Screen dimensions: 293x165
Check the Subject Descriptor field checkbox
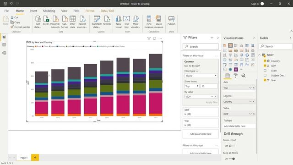(x=265, y=75)
